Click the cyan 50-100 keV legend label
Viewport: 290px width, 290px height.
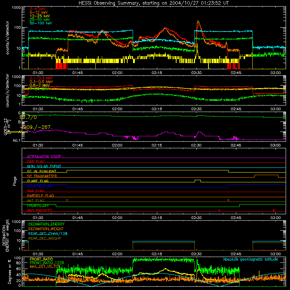41,23
